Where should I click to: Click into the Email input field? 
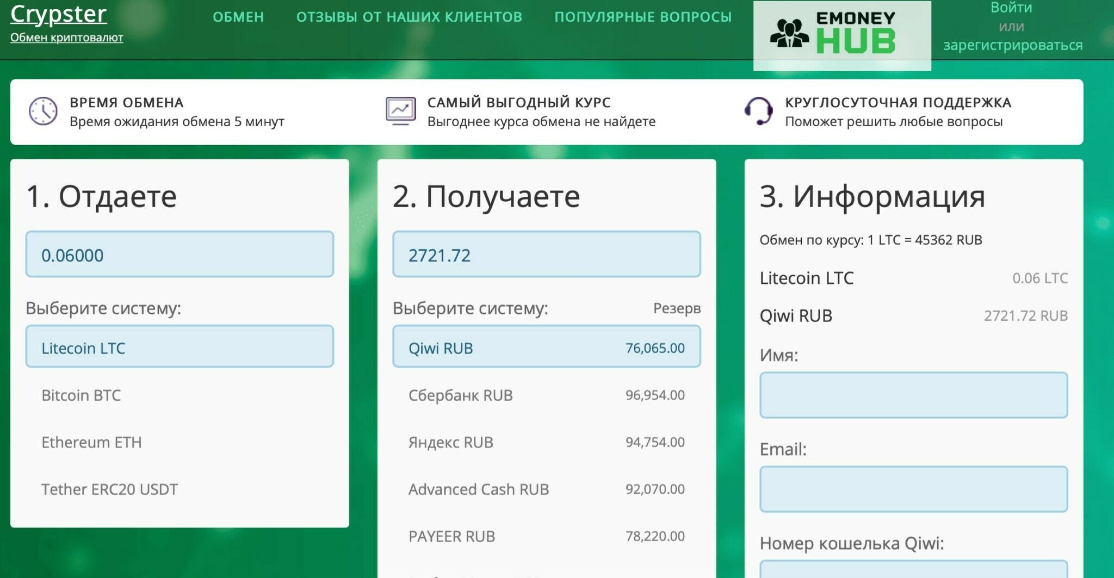pos(914,489)
